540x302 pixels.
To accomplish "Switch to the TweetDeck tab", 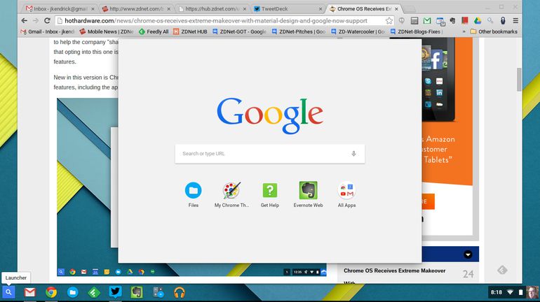I will pos(288,9).
